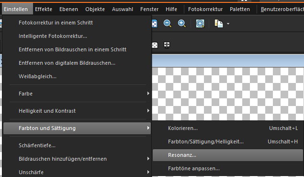The height and width of the screenshot is (177, 304).
Task: Click the image window title bar
Action: pos(228,61)
